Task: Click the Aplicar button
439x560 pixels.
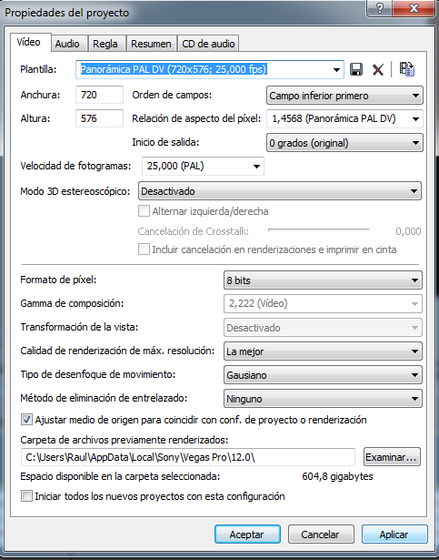Action: [x=394, y=535]
